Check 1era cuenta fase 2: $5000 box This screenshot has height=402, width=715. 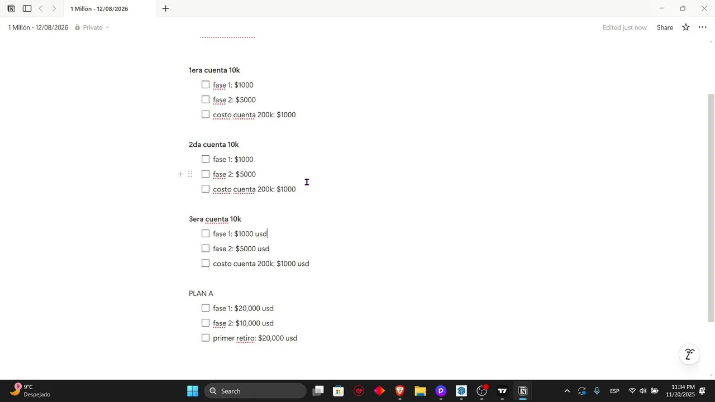206,99
